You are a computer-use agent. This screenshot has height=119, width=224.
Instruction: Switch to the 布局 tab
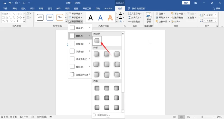[x=41, y=8]
